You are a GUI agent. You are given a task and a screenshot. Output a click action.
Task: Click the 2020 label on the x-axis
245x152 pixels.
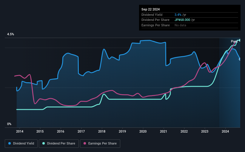[x=143, y=131]
